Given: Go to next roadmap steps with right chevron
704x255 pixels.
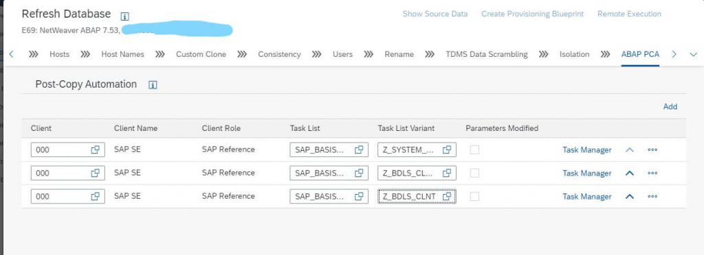Looking at the screenshot, I should 674,54.
